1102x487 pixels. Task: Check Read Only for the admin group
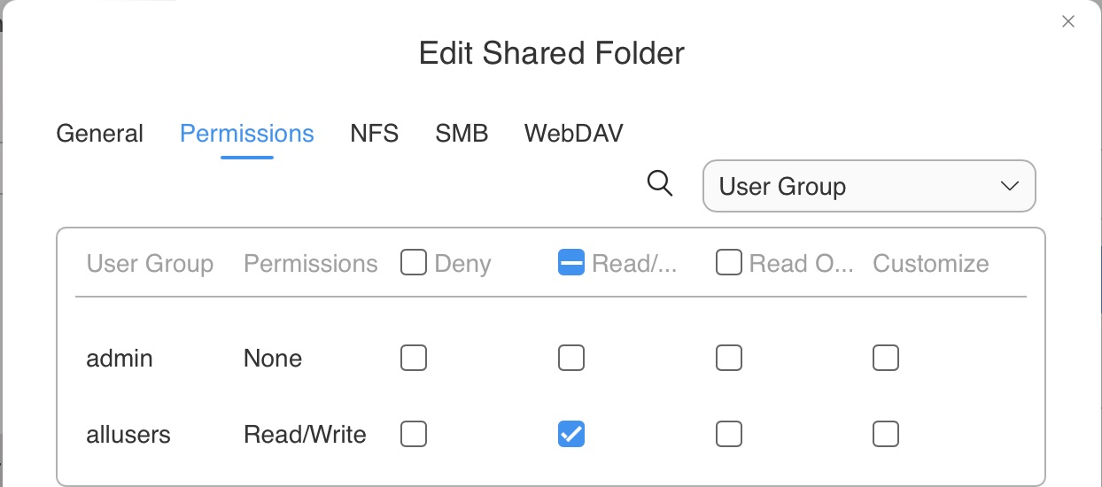pos(729,358)
